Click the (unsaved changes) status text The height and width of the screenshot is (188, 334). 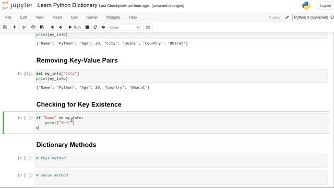[x=168, y=6]
